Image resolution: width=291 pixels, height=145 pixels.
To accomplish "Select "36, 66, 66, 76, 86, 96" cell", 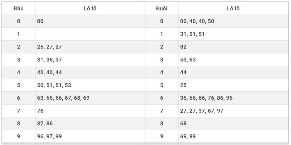I will pyautogui.click(x=206, y=98).
